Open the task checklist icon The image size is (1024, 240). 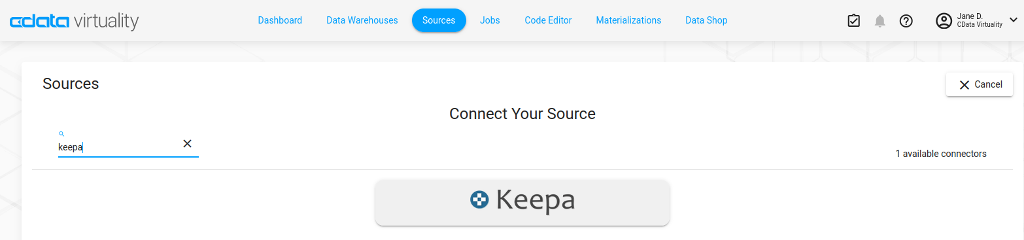tap(853, 21)
